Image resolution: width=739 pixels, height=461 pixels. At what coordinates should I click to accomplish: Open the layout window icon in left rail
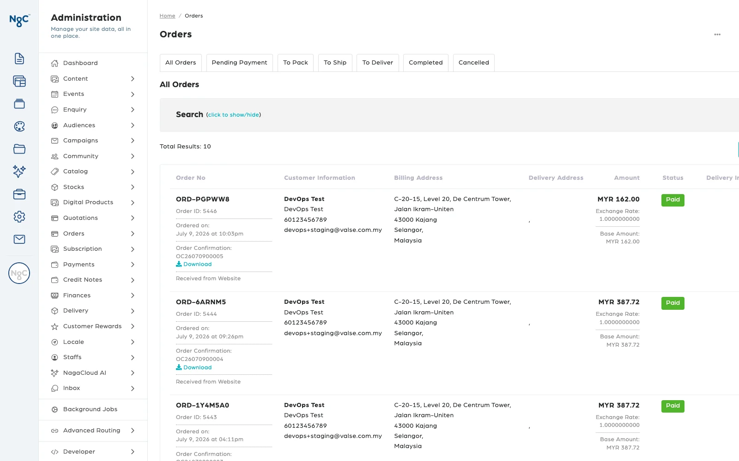(x=19, y=81)
